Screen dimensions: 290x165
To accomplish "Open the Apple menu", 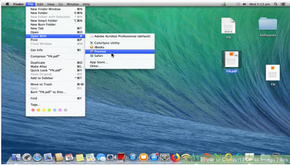I will click(x=7, y=4).
